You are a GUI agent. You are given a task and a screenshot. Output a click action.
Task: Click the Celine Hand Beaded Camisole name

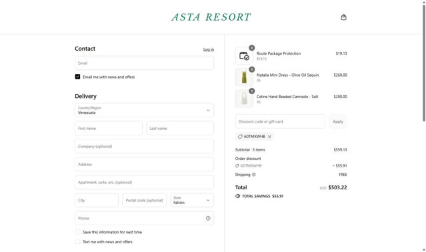pyautogui.click(x=287, y=97)
